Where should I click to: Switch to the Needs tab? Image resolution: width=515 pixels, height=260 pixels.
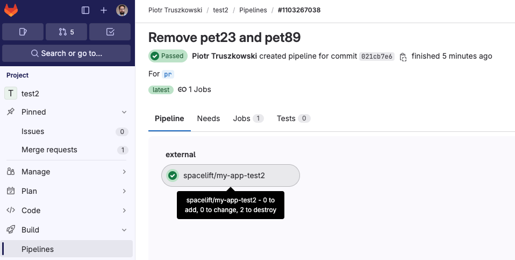(x=208, y=118)
